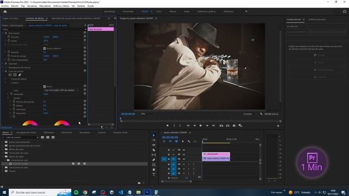349x196 pixels.
Task: Open Premiere Pro from the Windows taskbar
Action: coord(147,192)
